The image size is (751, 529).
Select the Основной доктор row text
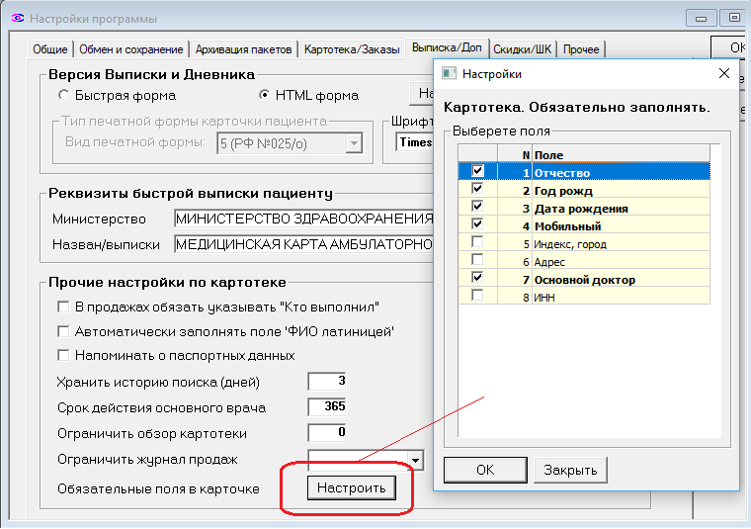point(585,280)
